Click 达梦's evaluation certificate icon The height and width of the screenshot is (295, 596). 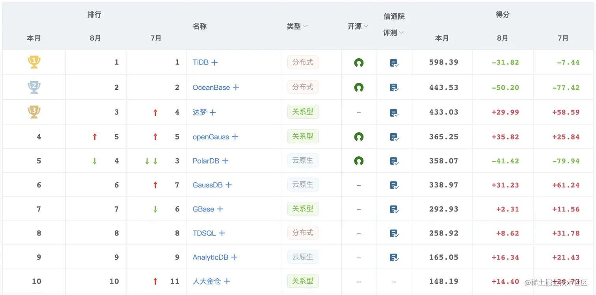click(x=394, y=113)
